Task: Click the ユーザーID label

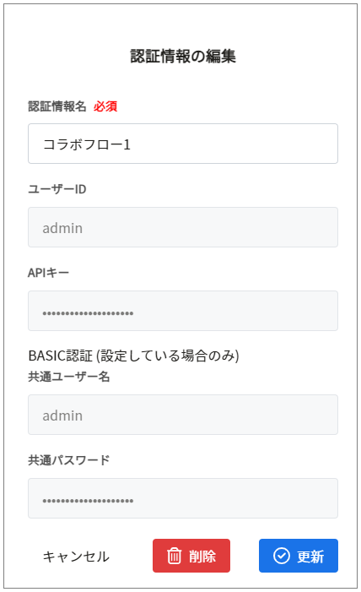Action: click(x=57, y=189)
